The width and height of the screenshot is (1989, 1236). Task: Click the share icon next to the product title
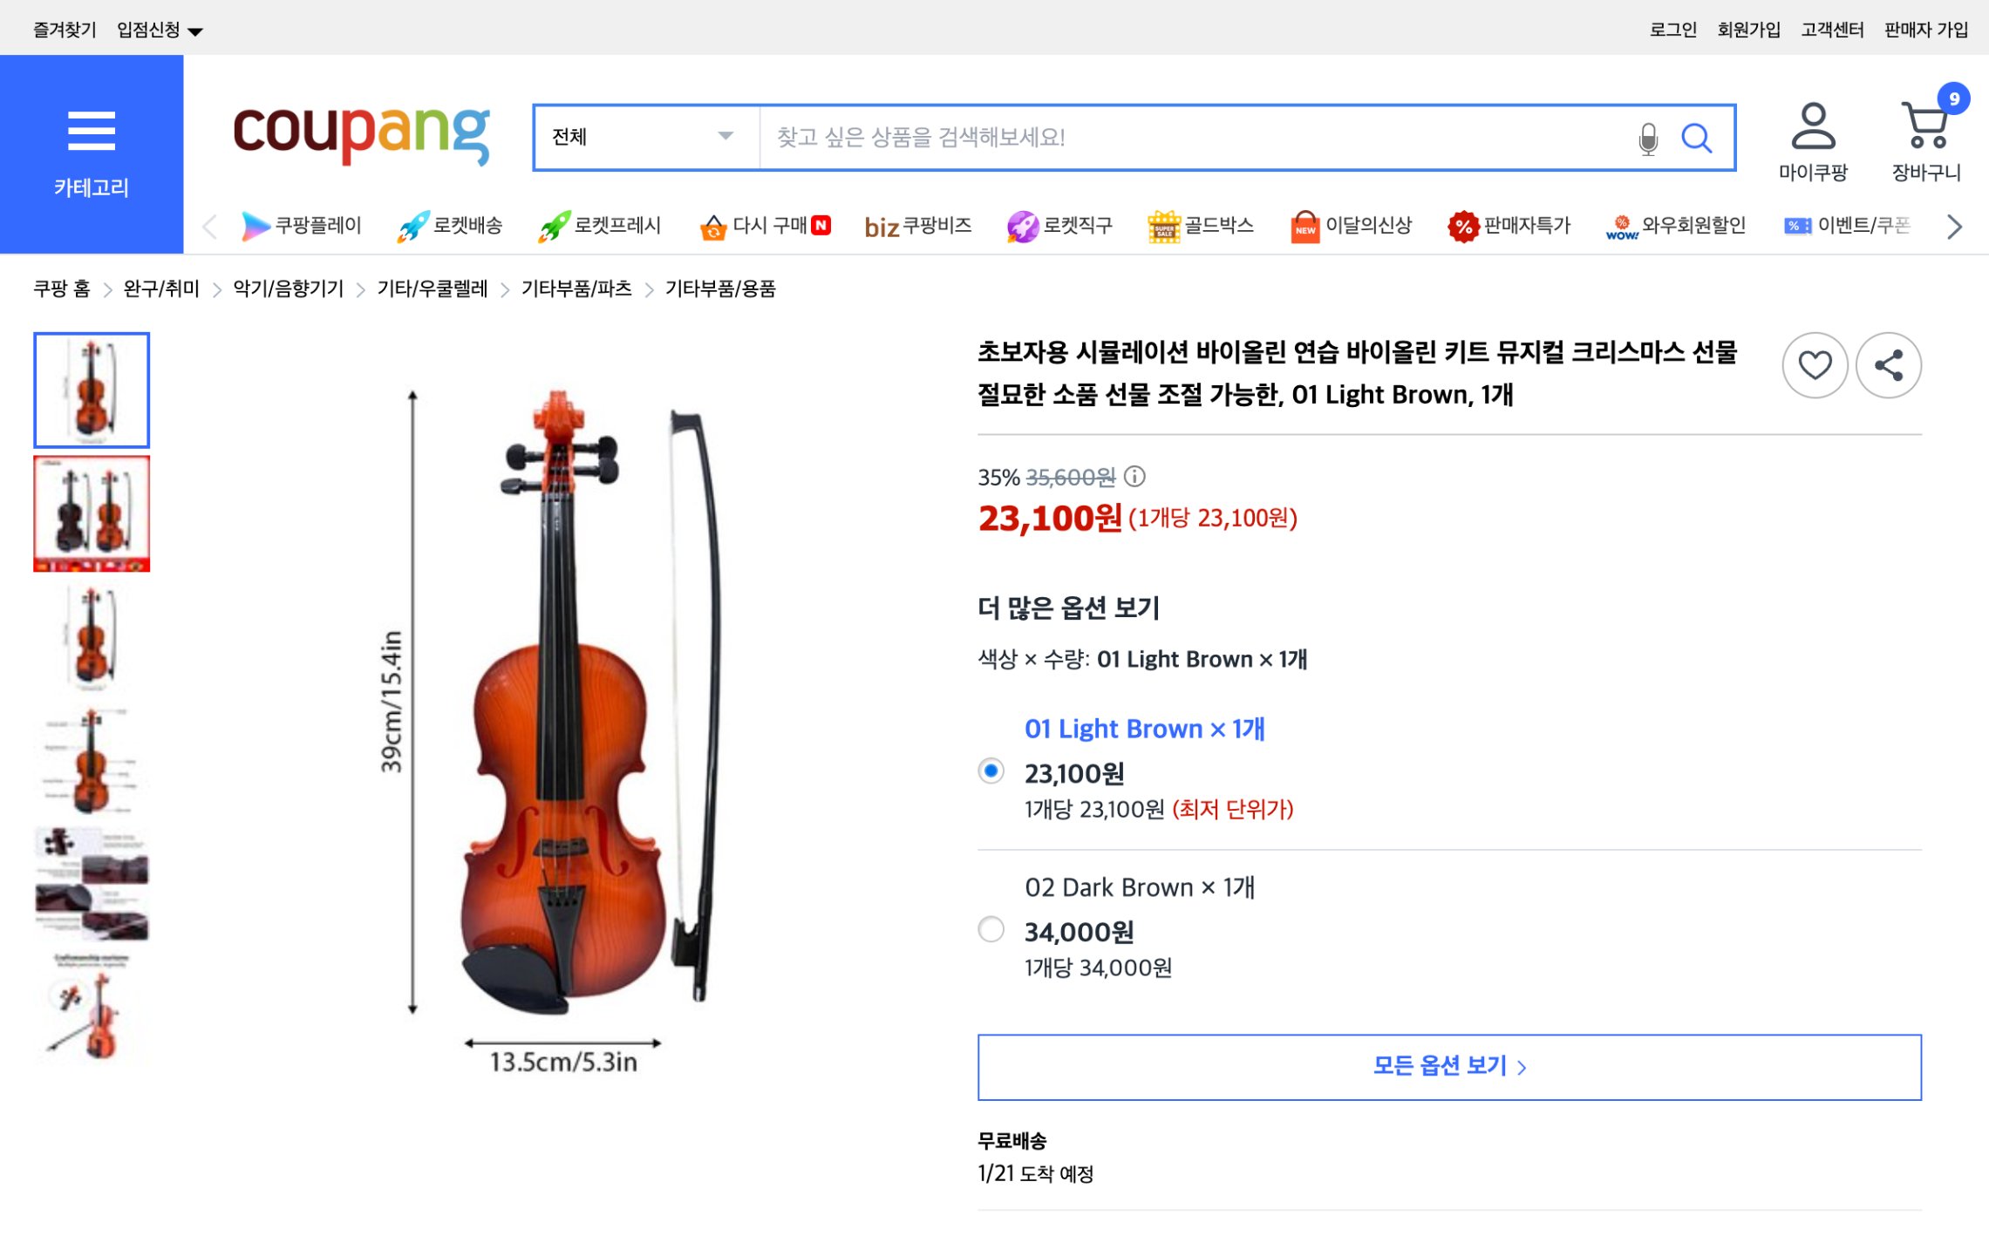[x=1889, y=366]
